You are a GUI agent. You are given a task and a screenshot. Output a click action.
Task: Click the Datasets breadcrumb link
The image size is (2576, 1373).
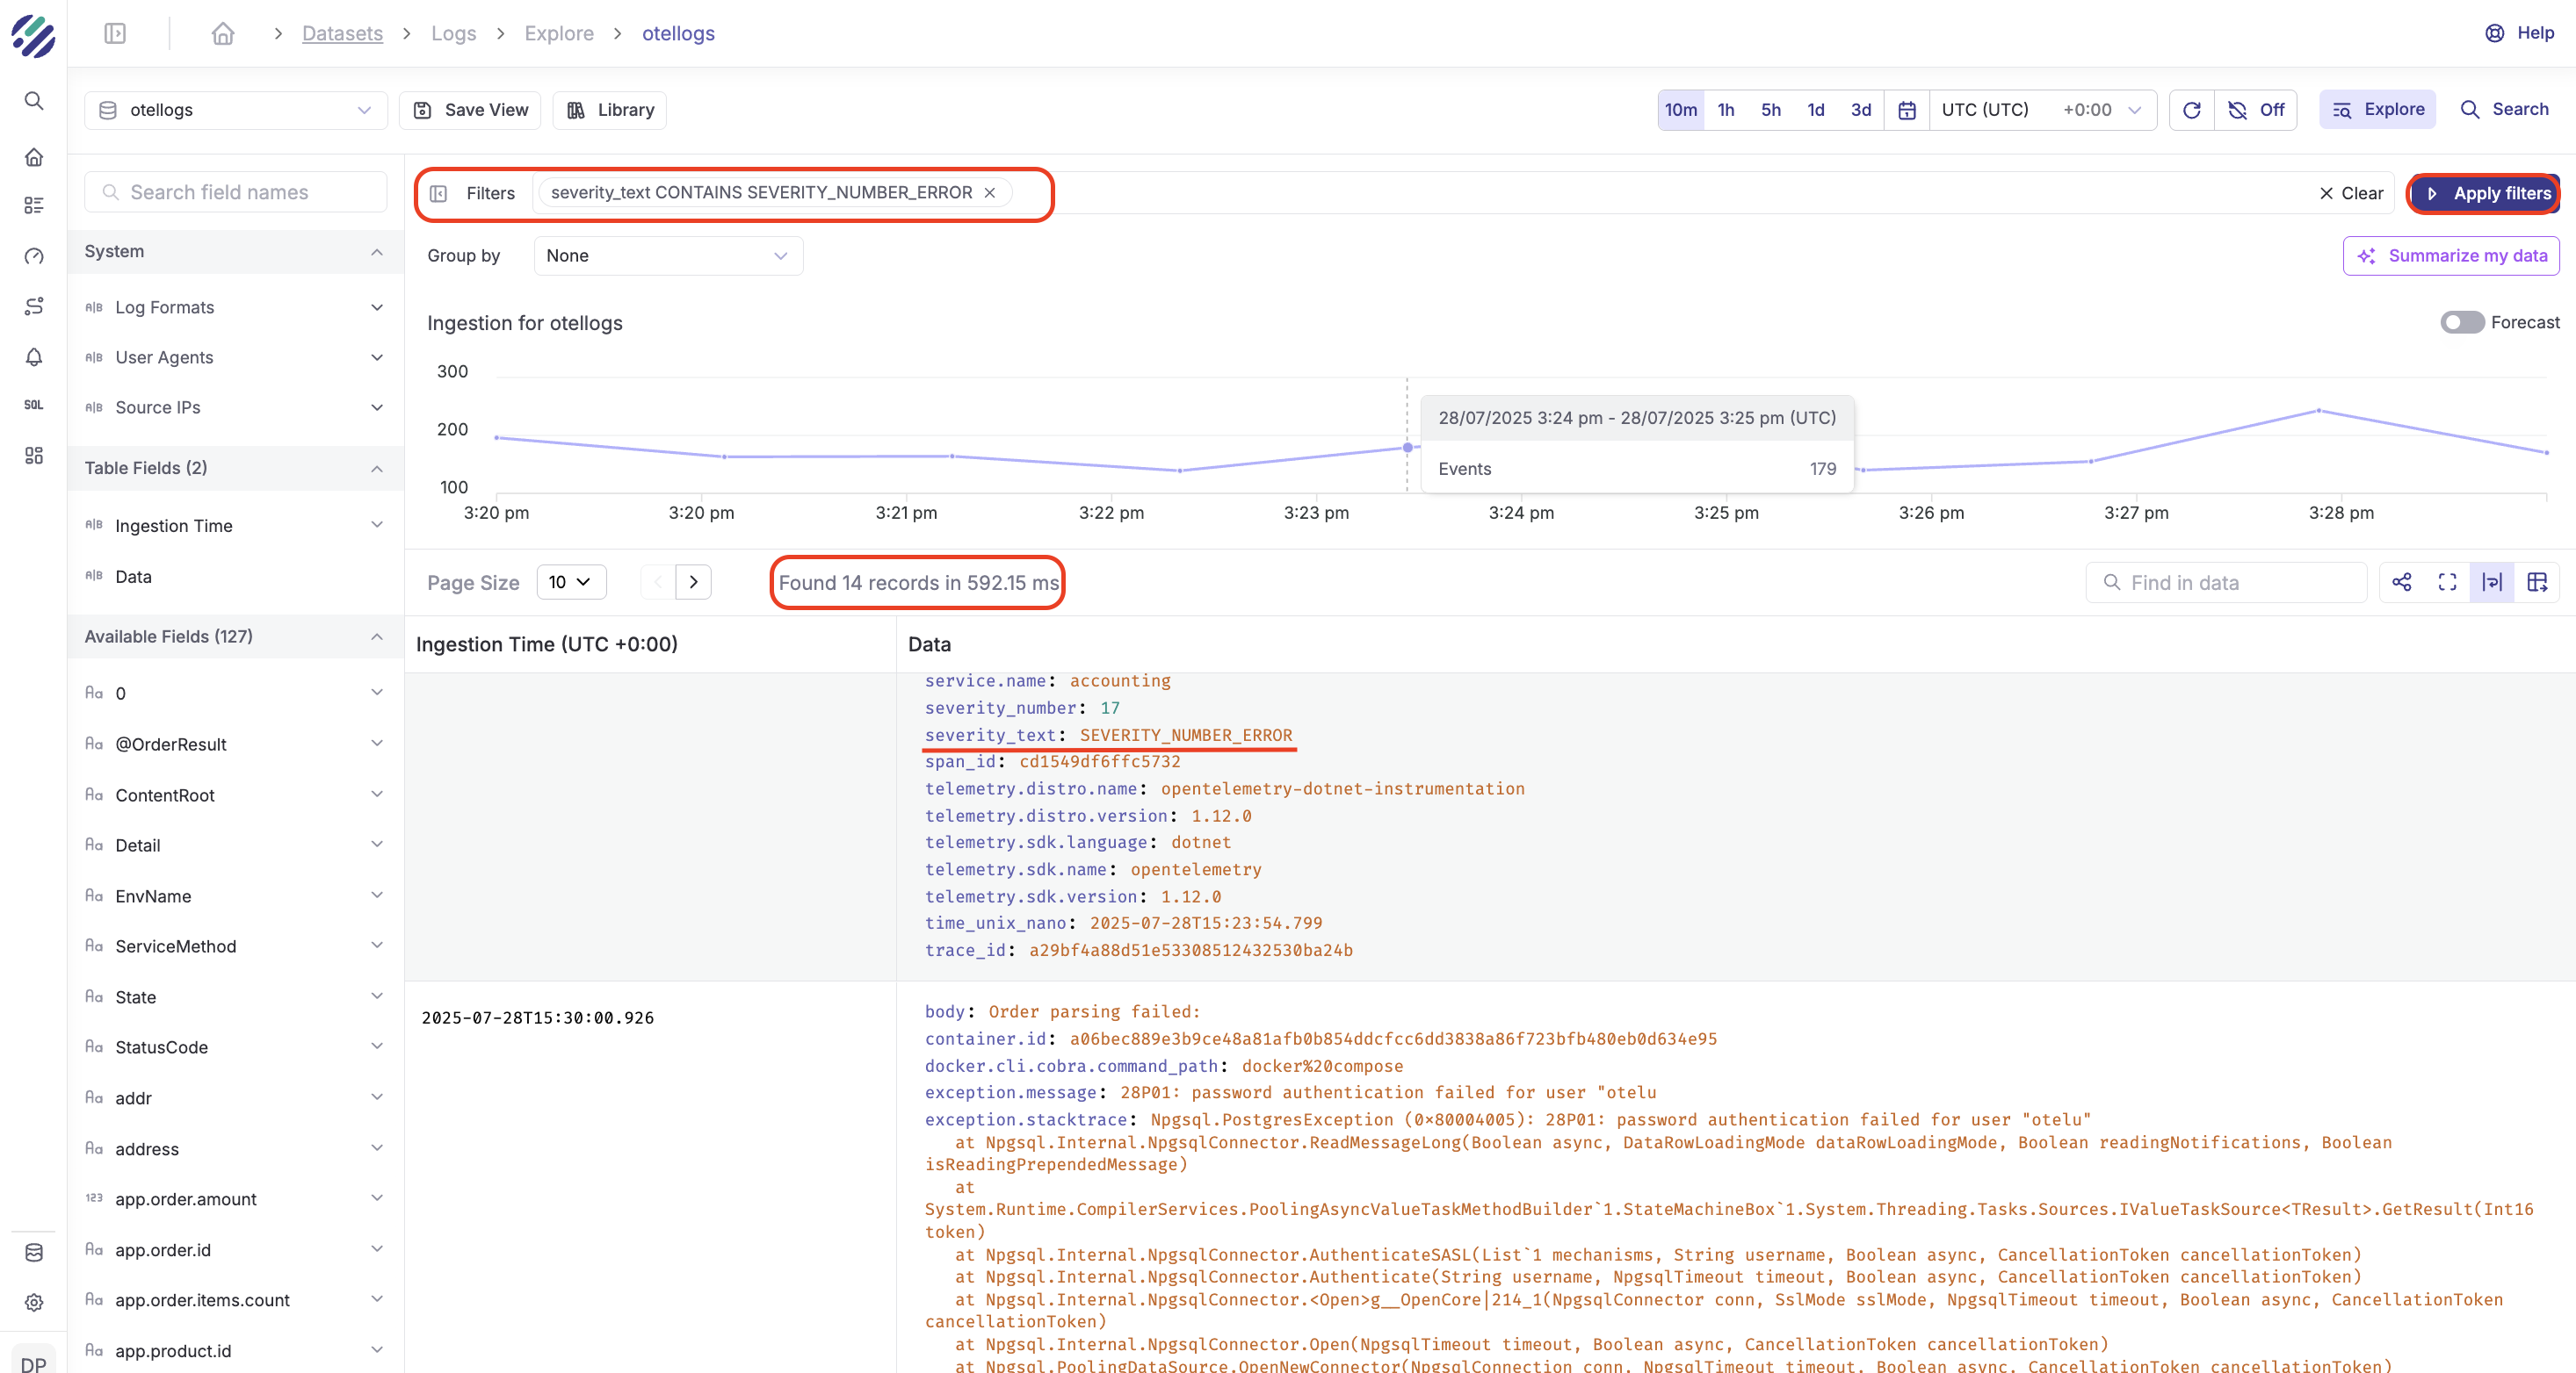(342, 34)
